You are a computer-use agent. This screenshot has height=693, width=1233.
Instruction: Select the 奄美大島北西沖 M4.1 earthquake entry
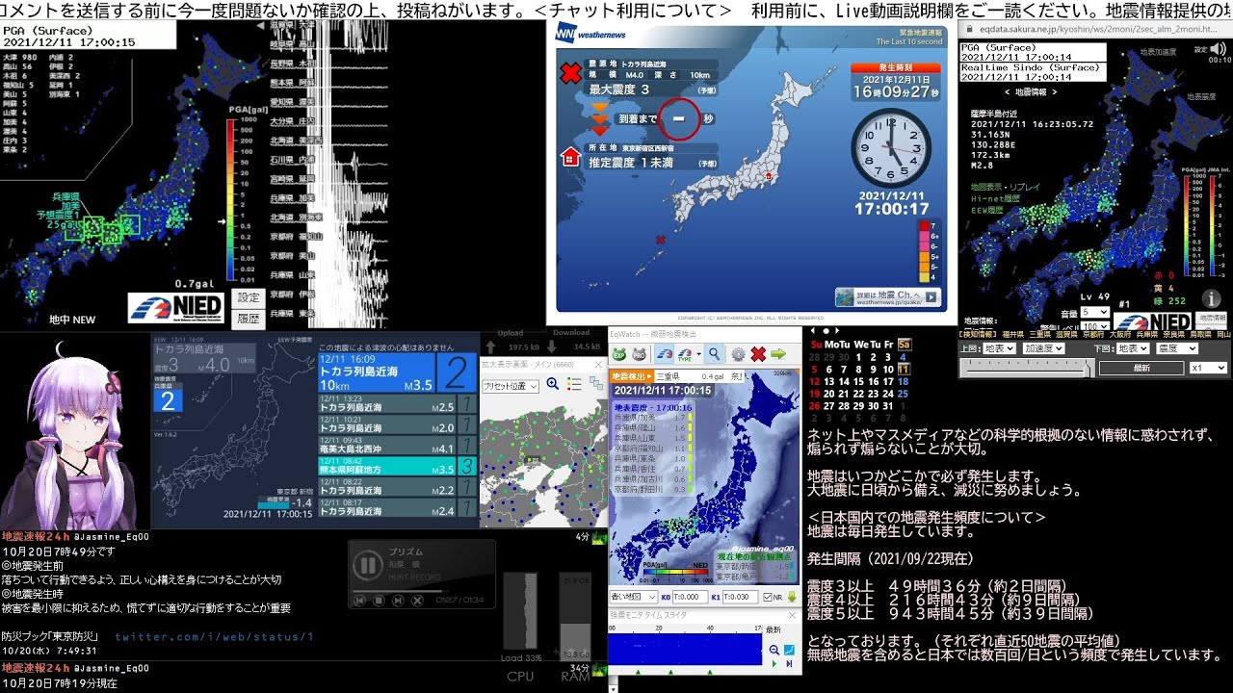387,449
